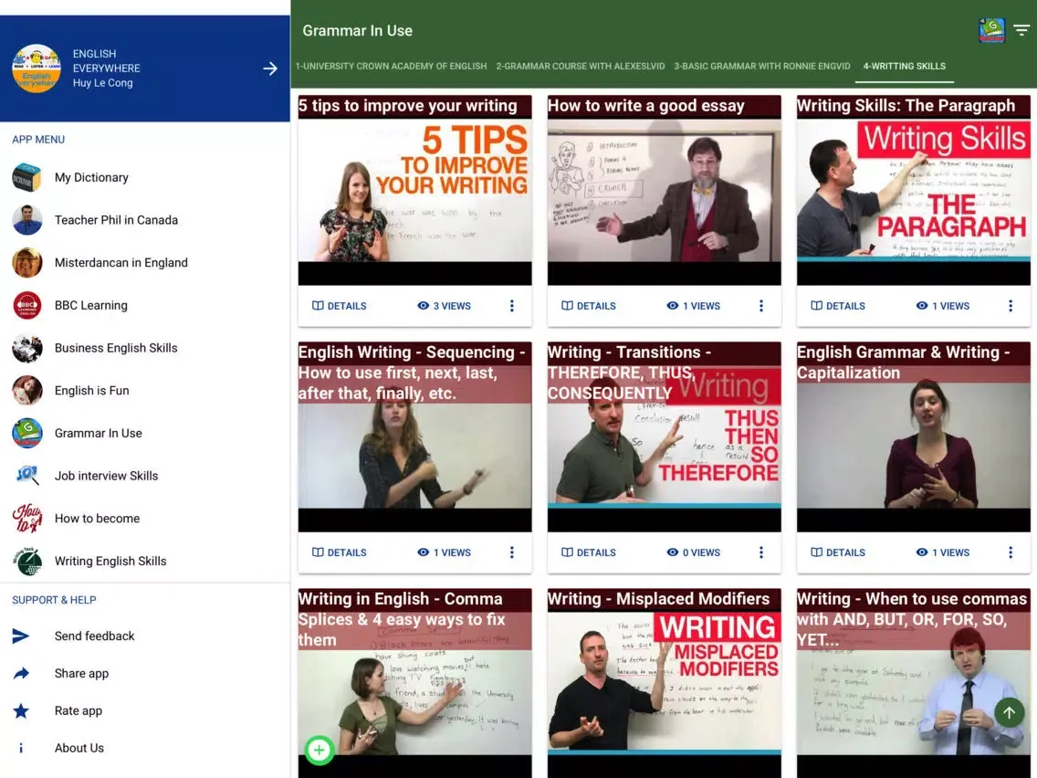Screen dimensions: 1037x778
Task: Tap the Misterdancan in England avatar
Action: [x=27, y=263]
